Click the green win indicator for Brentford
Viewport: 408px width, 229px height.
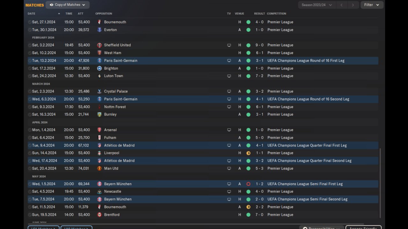(x=248, y=215)
